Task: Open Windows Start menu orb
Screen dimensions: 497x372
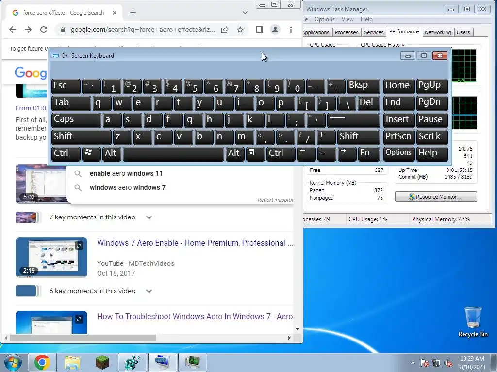Action: pyautogui.click(x=13, y=362)
